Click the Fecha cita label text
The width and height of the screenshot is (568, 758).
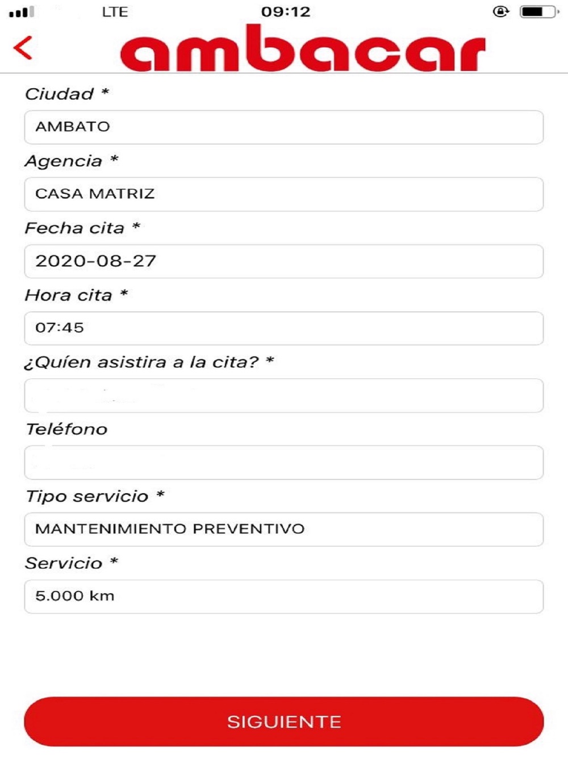coord(74,228)
